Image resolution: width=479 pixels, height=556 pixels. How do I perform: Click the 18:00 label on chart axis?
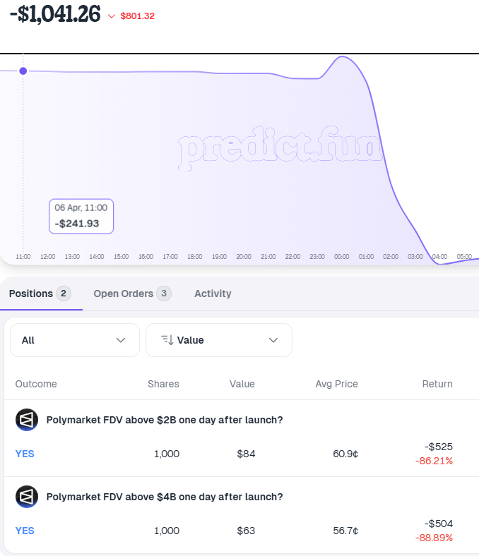pyautogui.click(x=194, y=256)
